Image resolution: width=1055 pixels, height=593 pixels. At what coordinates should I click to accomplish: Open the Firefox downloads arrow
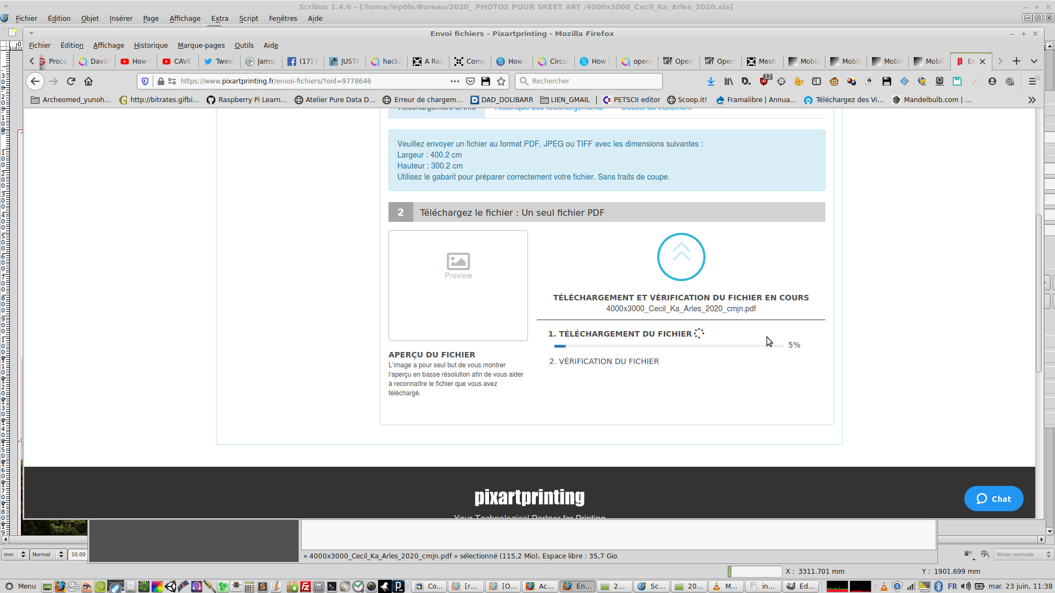point(710,81)
